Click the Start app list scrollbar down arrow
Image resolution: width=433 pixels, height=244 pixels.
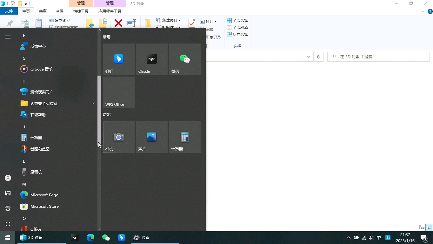point(99,229)
